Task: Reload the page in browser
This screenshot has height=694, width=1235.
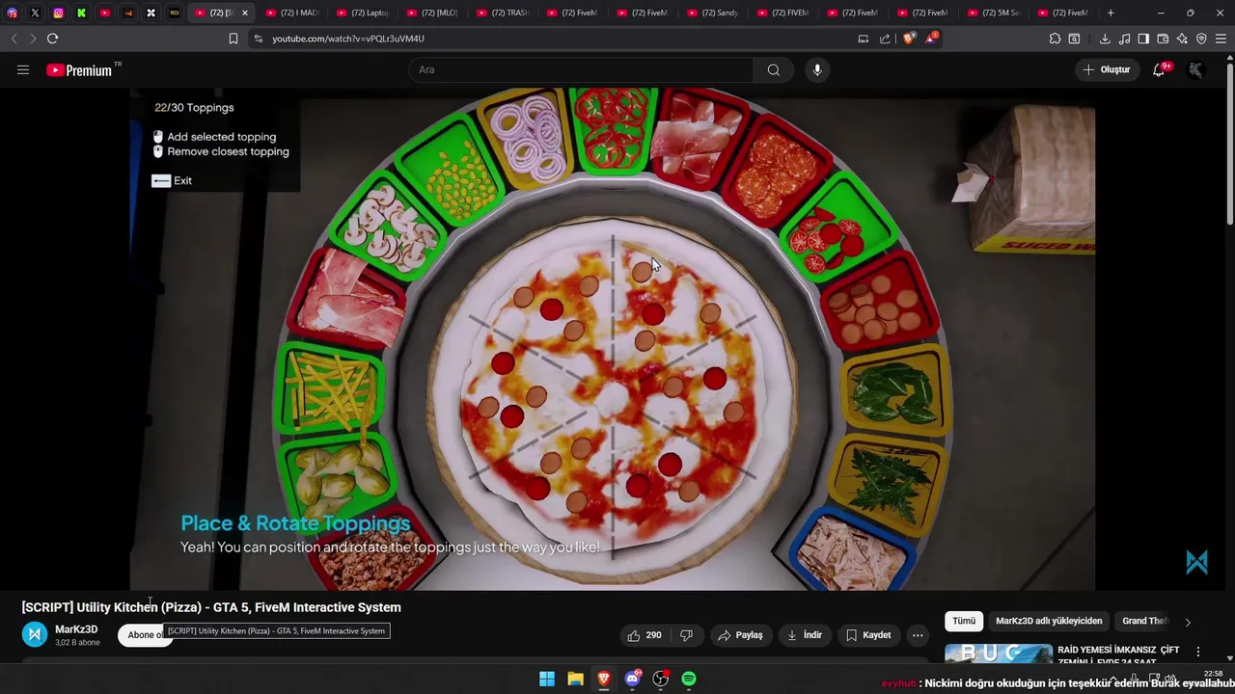Action: pyautogui.click(x=52, y=39)
